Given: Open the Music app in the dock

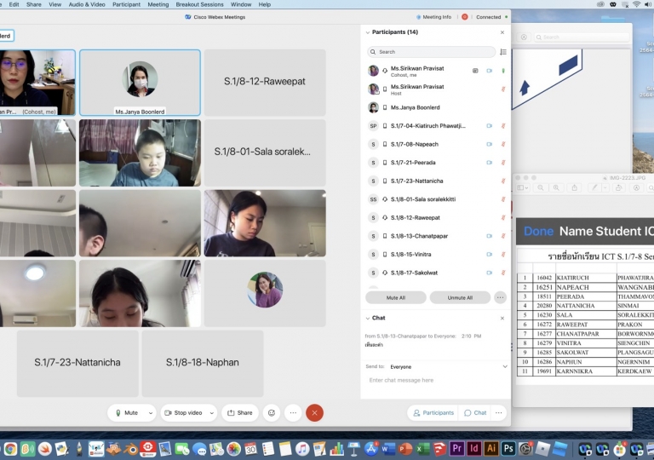Looking at the screenshot, I should pos(302,449).
